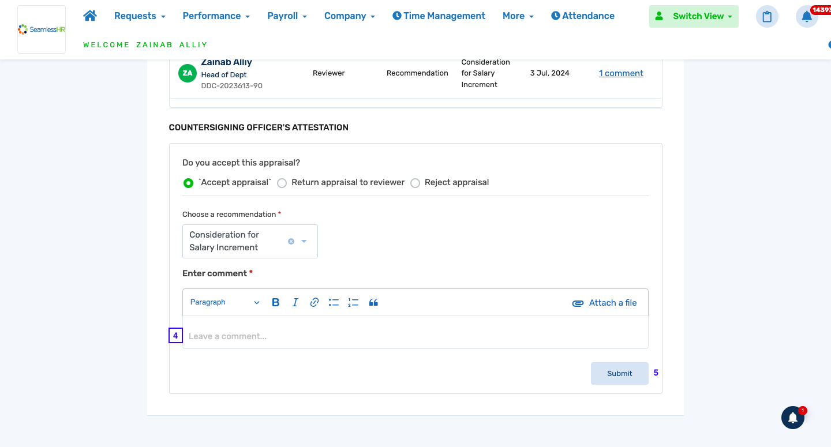Expand the Choose a recommendation dropdown
This screenshot has height=447, width=831.
304,241
